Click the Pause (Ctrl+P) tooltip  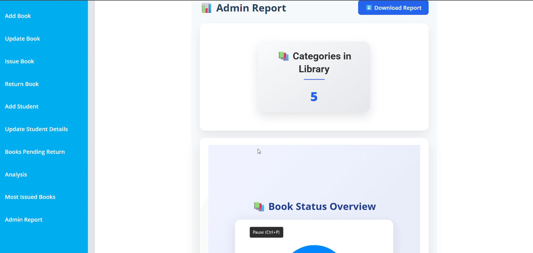[266, 232]
